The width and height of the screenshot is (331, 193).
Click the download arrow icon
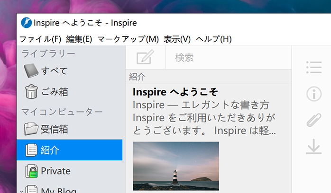click(x=314, y=147)
